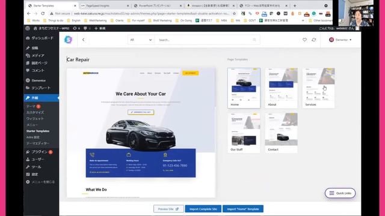The width and height of the screenshot is (385, 216).
Task: Bookmark this page with star icon
Action: click(x=235, y=13)
